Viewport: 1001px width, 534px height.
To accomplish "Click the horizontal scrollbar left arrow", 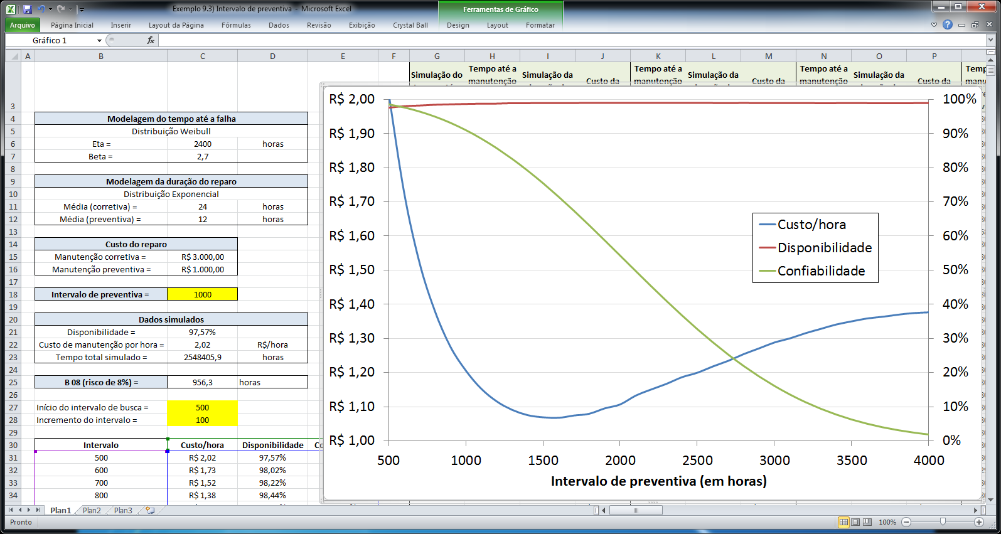I will tap(604, 510).
